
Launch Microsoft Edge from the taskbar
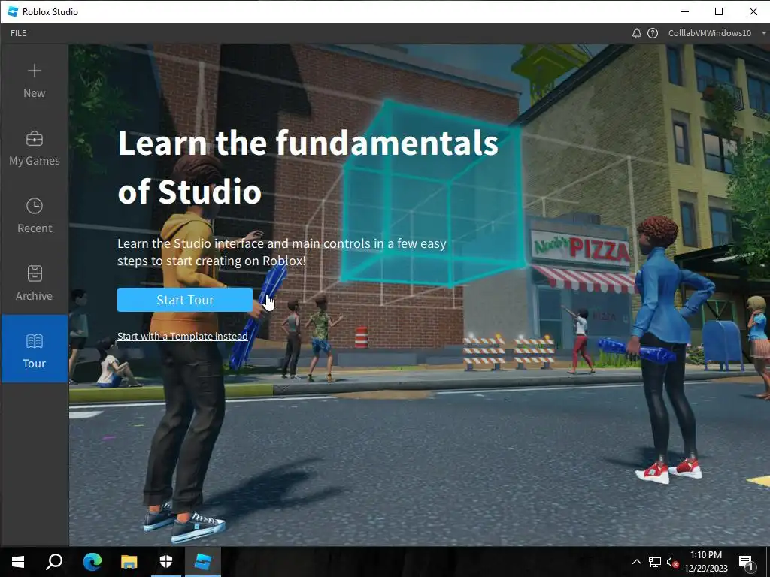[x=92, y=562]
